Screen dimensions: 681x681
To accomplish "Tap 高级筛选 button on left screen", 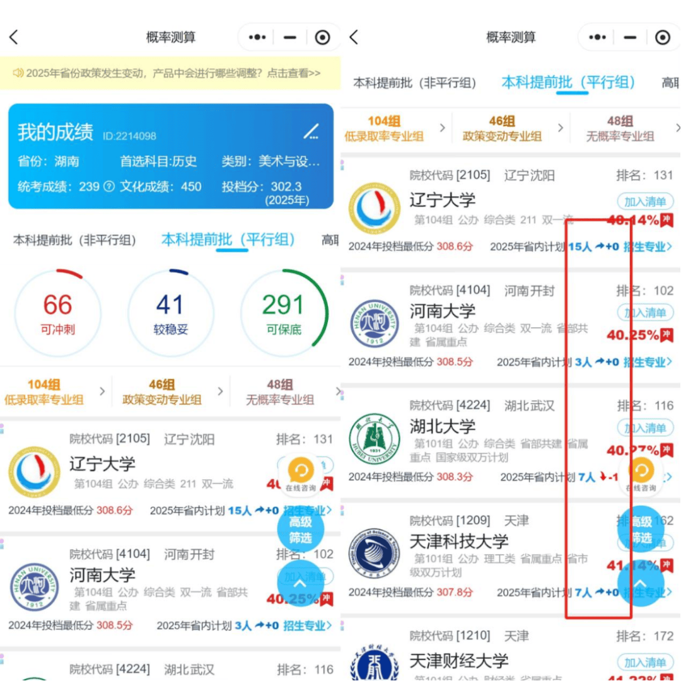I will coord(301,530).
